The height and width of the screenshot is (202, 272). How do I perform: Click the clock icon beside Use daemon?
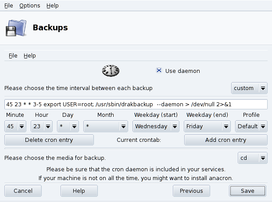(111, 71)
